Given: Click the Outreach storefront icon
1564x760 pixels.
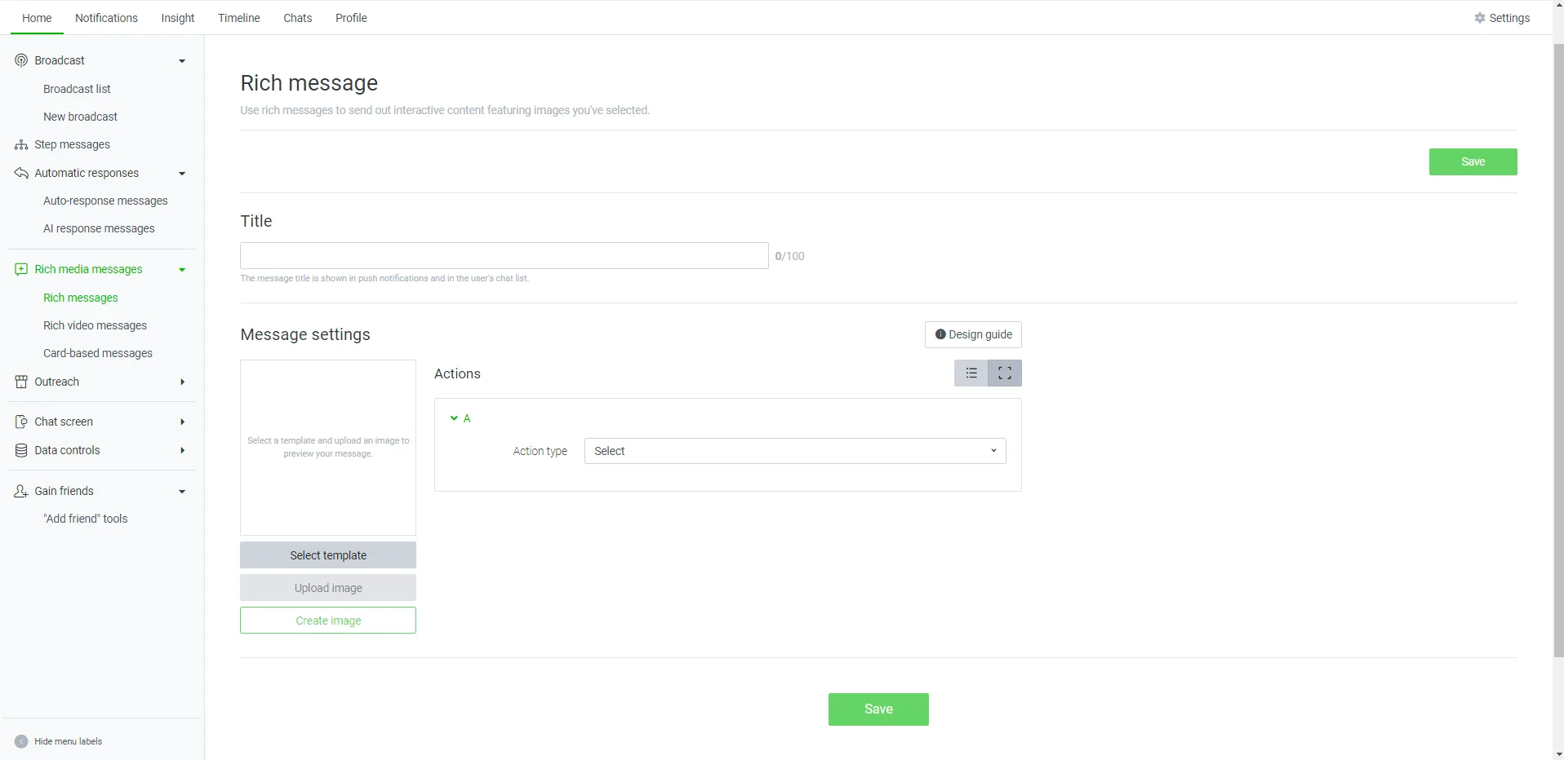Looking at the screenshot, I should pyautogui.click(x=21, y=382).
